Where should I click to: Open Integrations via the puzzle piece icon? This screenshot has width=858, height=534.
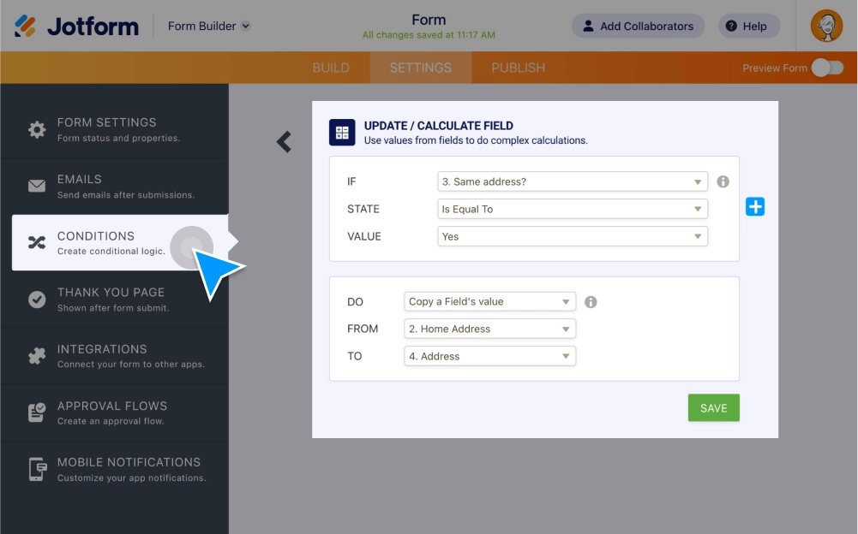click(x=35, y=355)
